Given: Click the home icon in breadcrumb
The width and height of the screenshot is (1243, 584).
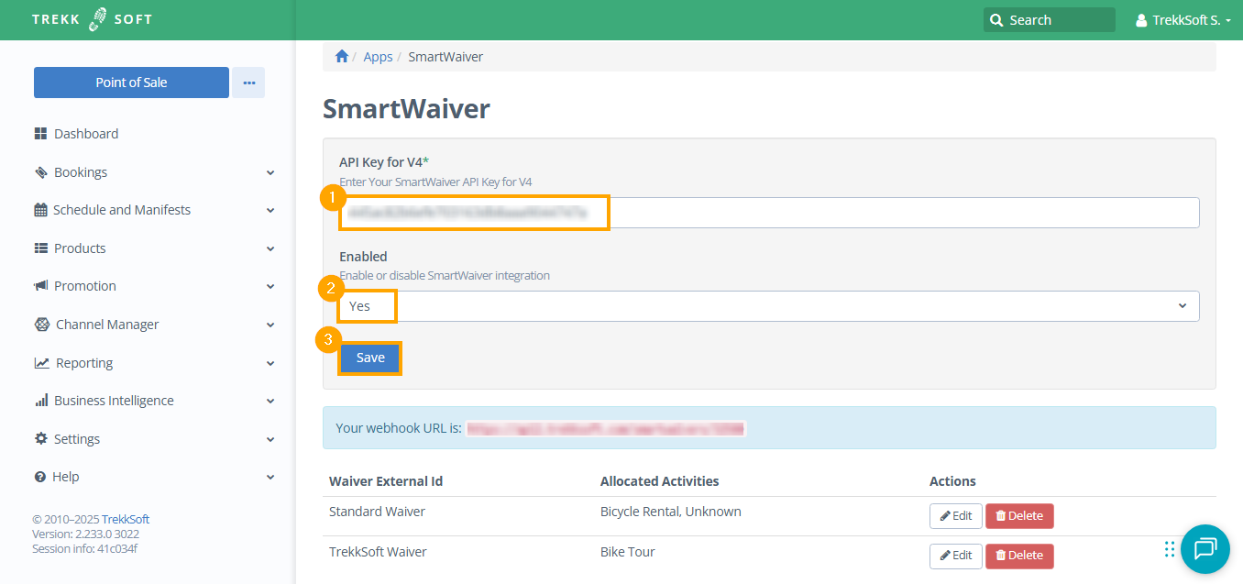Looking at the screenshot, I should (342, 57).
